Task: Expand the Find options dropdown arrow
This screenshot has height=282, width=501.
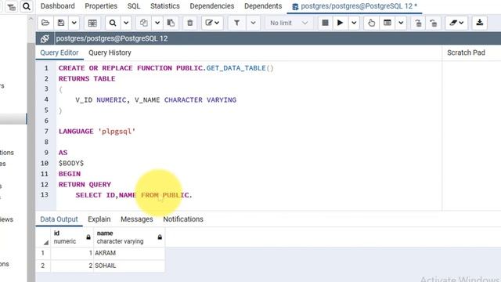Action: (126, 23)
